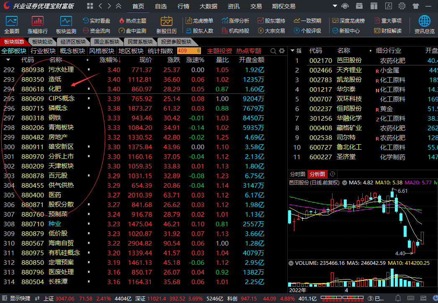Open the 热点专题 link
The height and width of the screenshot is (303, 438).
click(x=249, y=51)
